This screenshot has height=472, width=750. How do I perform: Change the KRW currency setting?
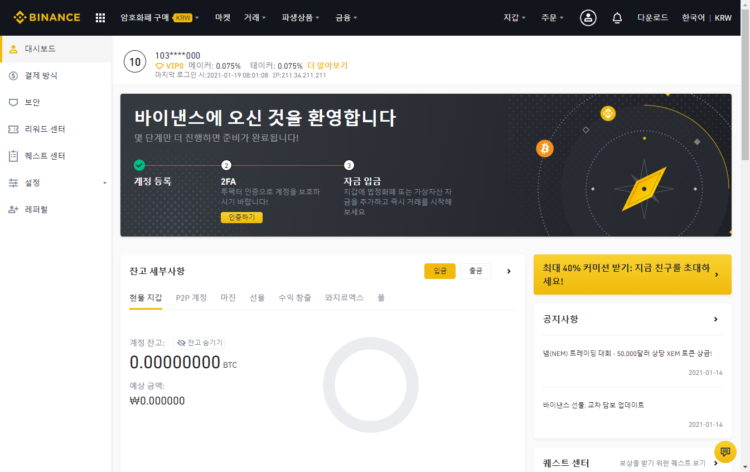[723, 18]
